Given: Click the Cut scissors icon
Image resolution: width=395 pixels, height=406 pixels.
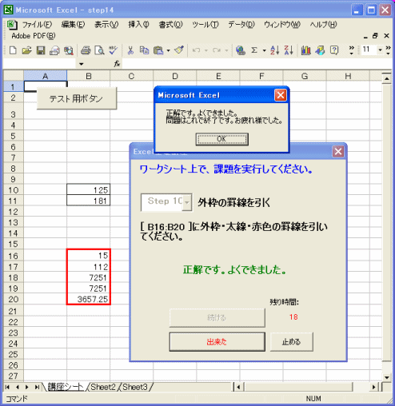Looking at the screenshot, I should tap(130, 50).
